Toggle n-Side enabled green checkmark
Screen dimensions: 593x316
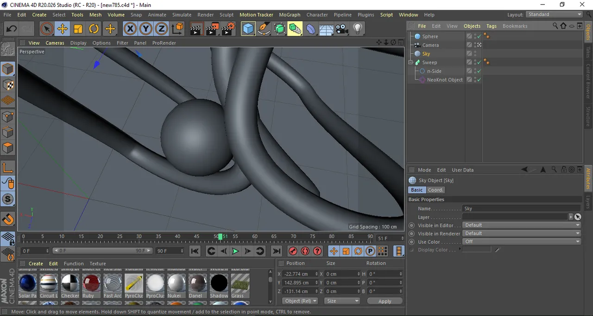click(479, 71)
